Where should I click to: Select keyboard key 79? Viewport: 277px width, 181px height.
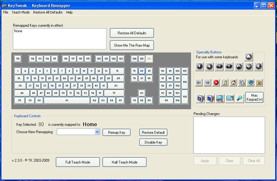click(x=135, y=100)
